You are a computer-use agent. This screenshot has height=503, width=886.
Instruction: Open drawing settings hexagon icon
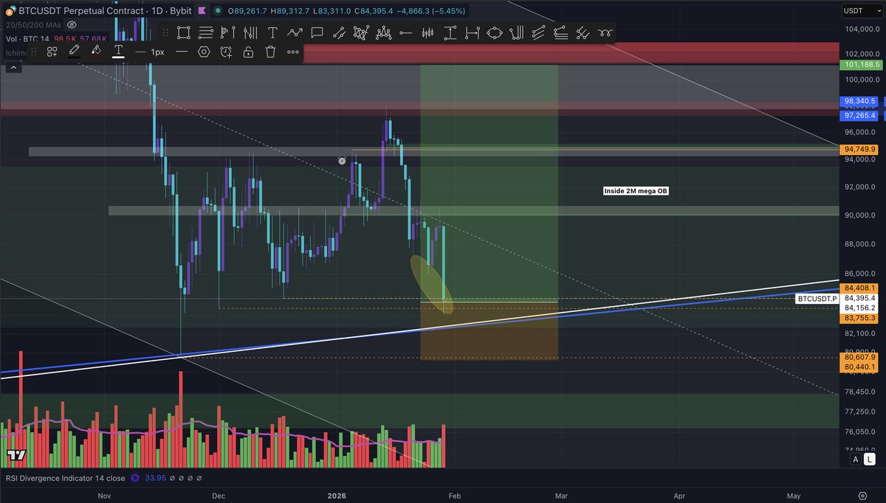(204, 52)
